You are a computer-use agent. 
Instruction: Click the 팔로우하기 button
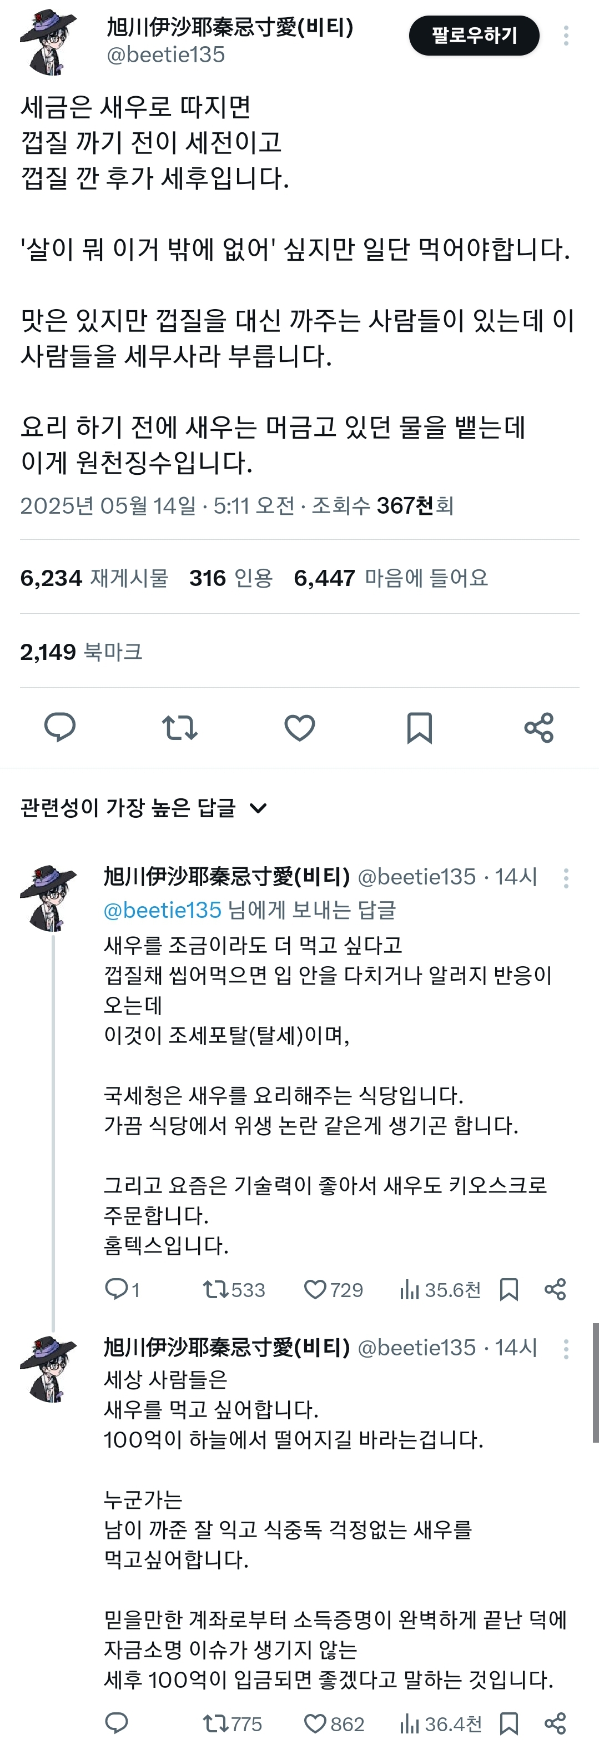pos(474,36)
